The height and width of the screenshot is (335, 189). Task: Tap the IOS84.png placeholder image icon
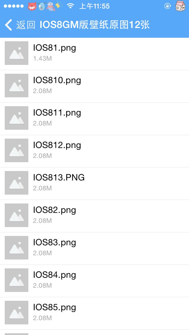17,280
